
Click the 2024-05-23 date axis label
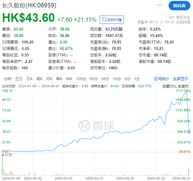[x=156, y=178]
